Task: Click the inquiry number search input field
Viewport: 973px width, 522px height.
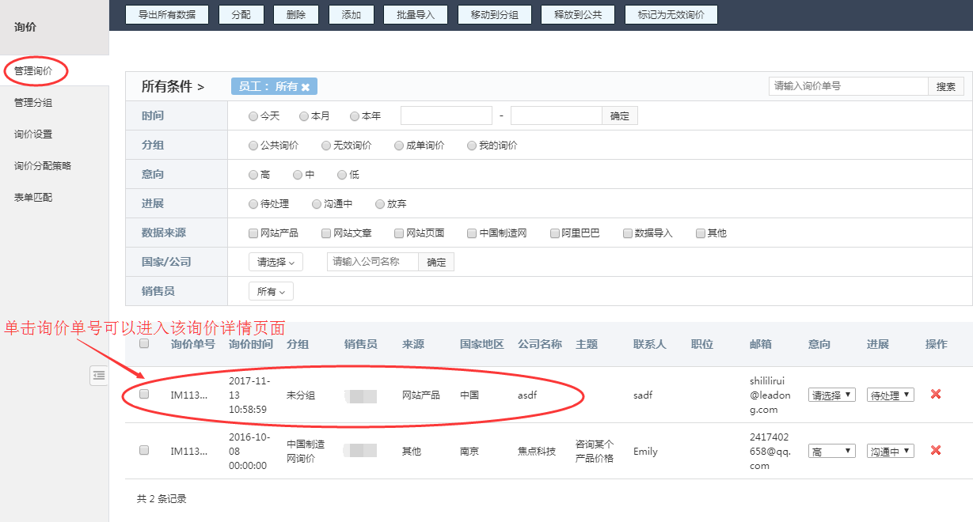Action: [x=847, y=85]
